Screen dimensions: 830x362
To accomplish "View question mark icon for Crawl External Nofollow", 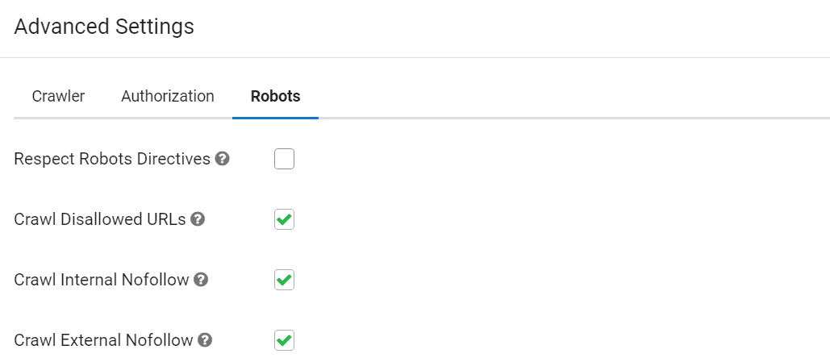I will point(205,339).
